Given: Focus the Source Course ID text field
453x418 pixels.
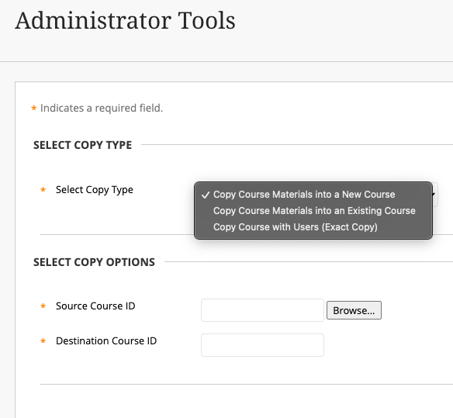Looking at the screenshot, I should (x=262, y=310).
